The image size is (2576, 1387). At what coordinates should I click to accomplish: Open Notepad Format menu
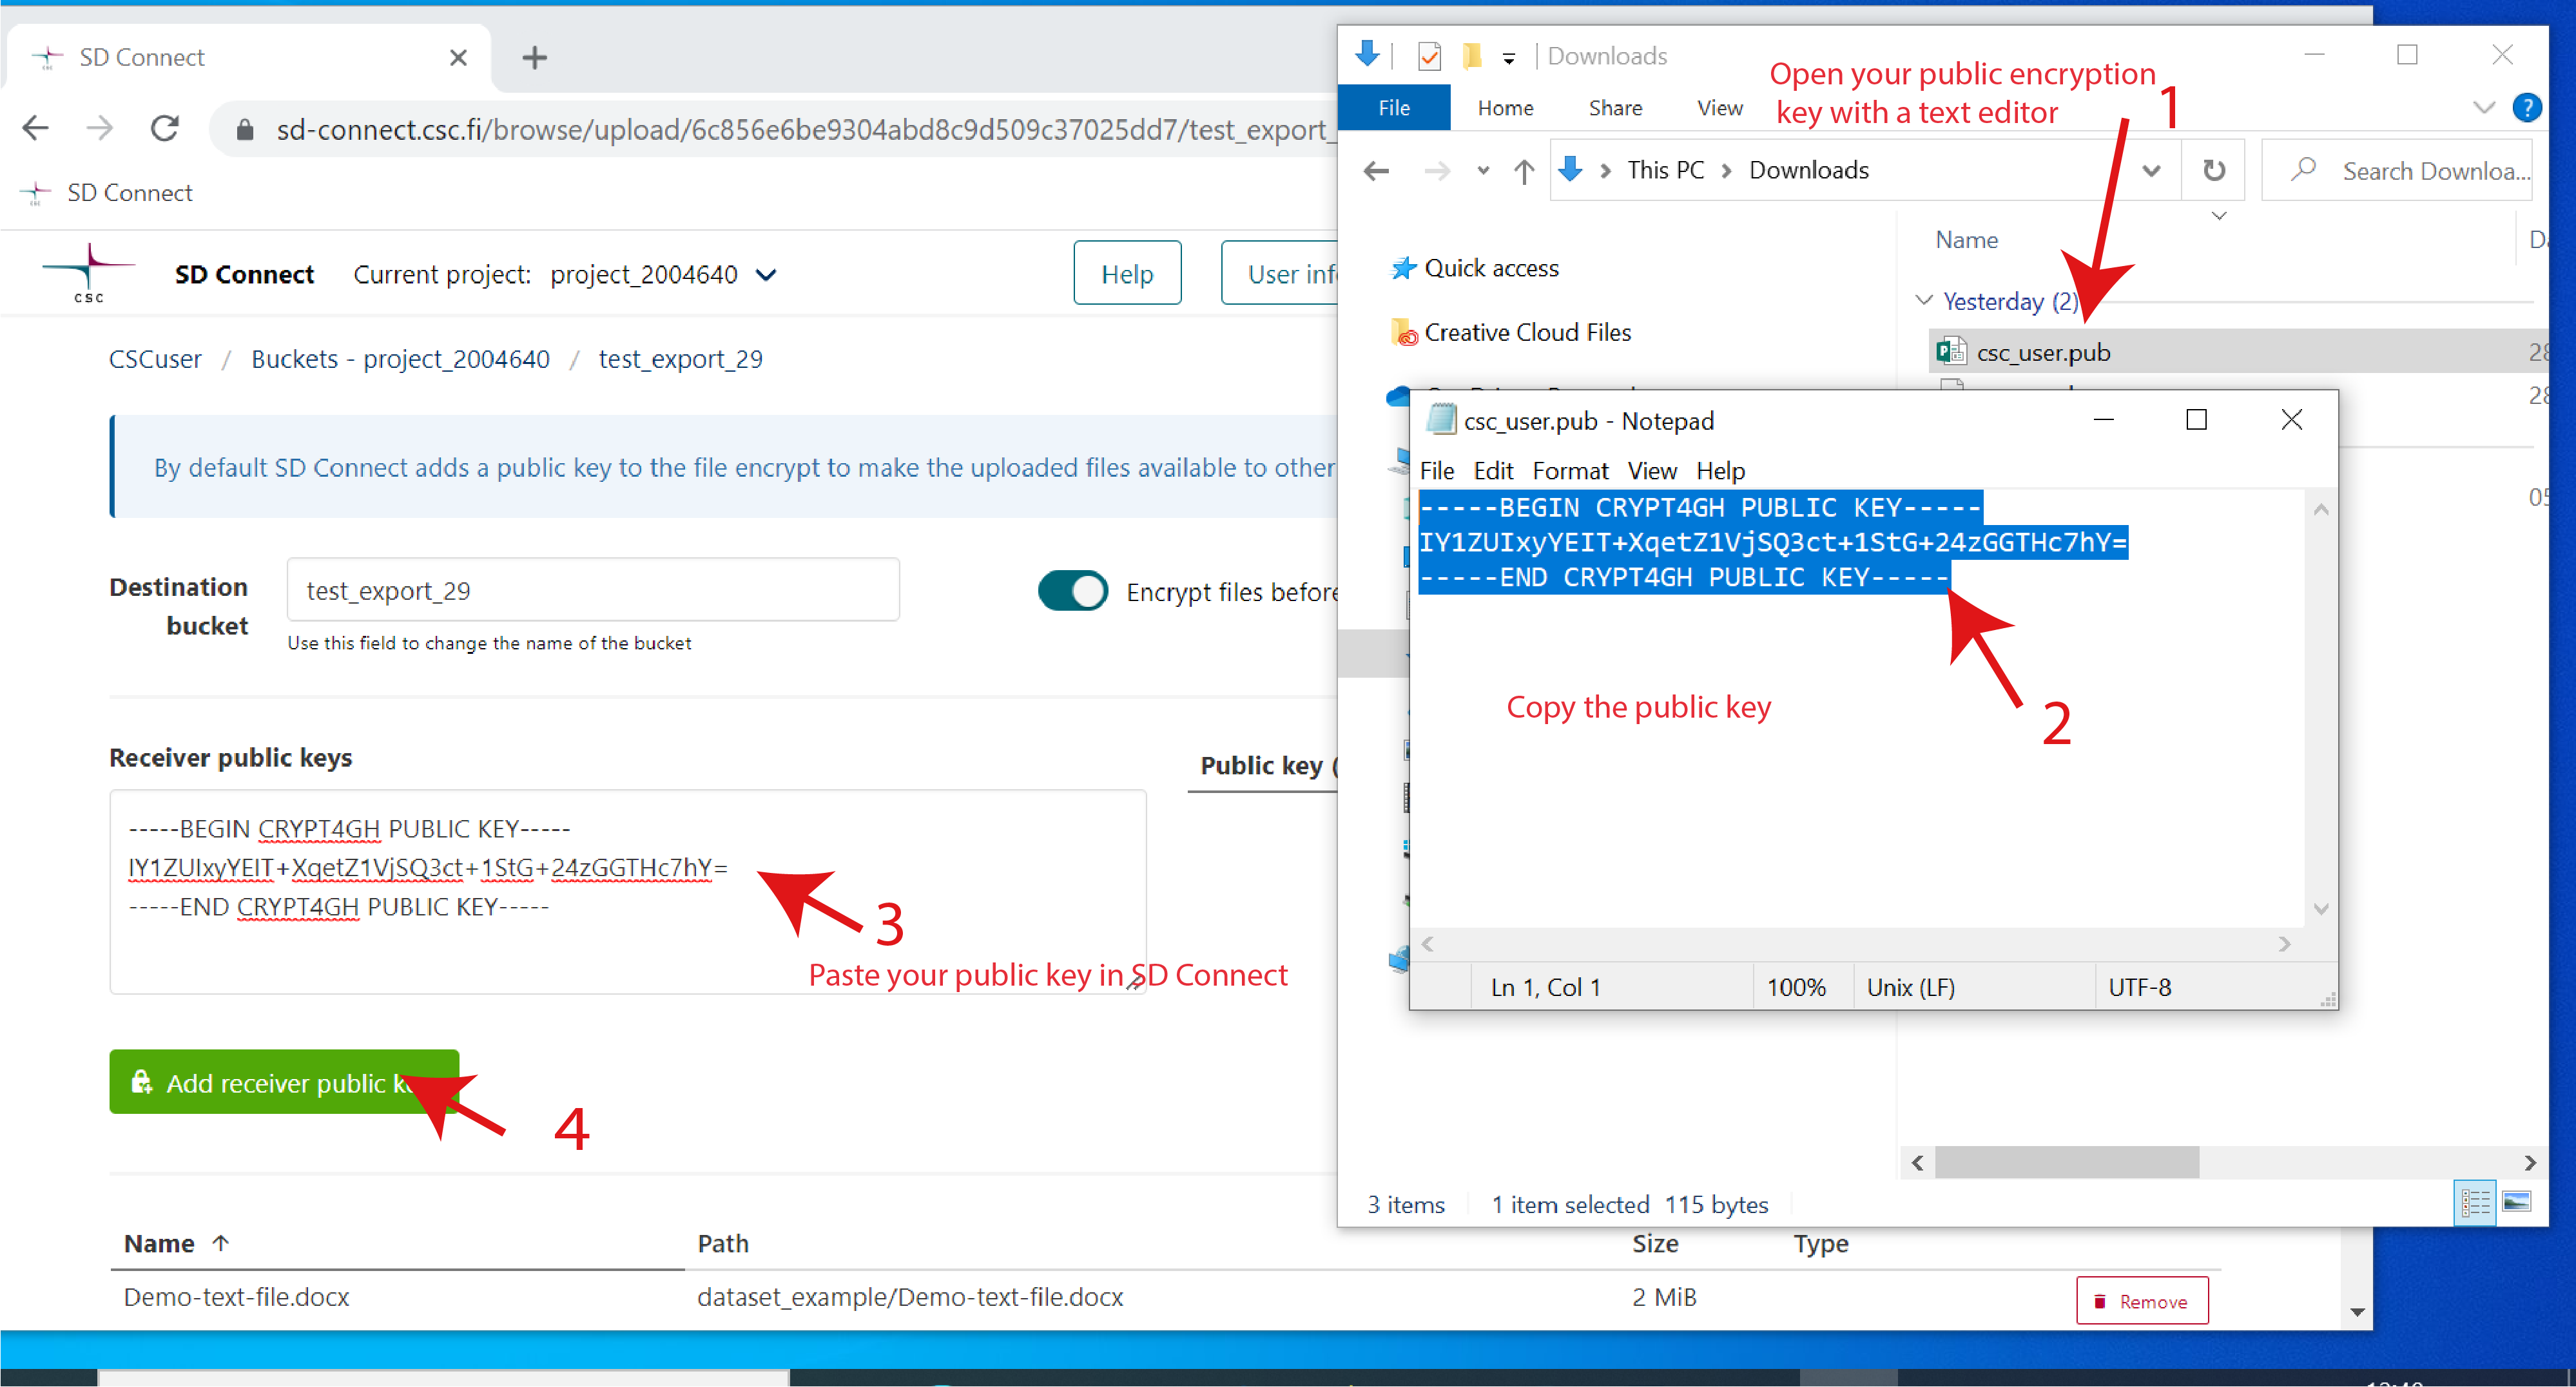(1570, 471)
